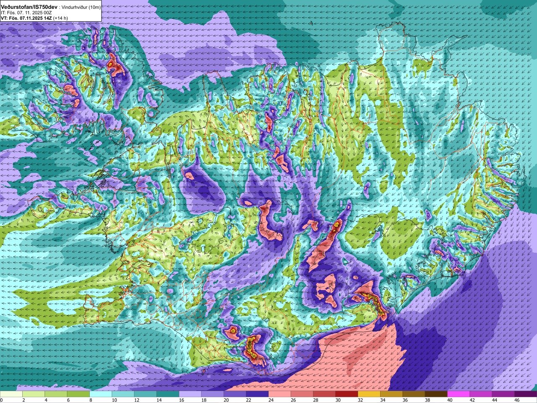
Task: Click the legend tick label '40'
Action: click(450, 400)
